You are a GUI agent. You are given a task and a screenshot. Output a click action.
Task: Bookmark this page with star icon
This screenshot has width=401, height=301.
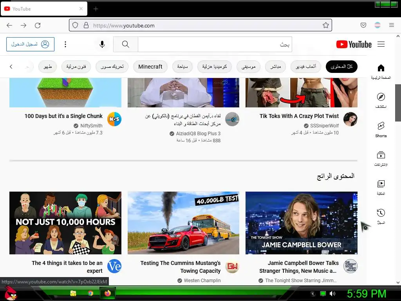point(325,25)
